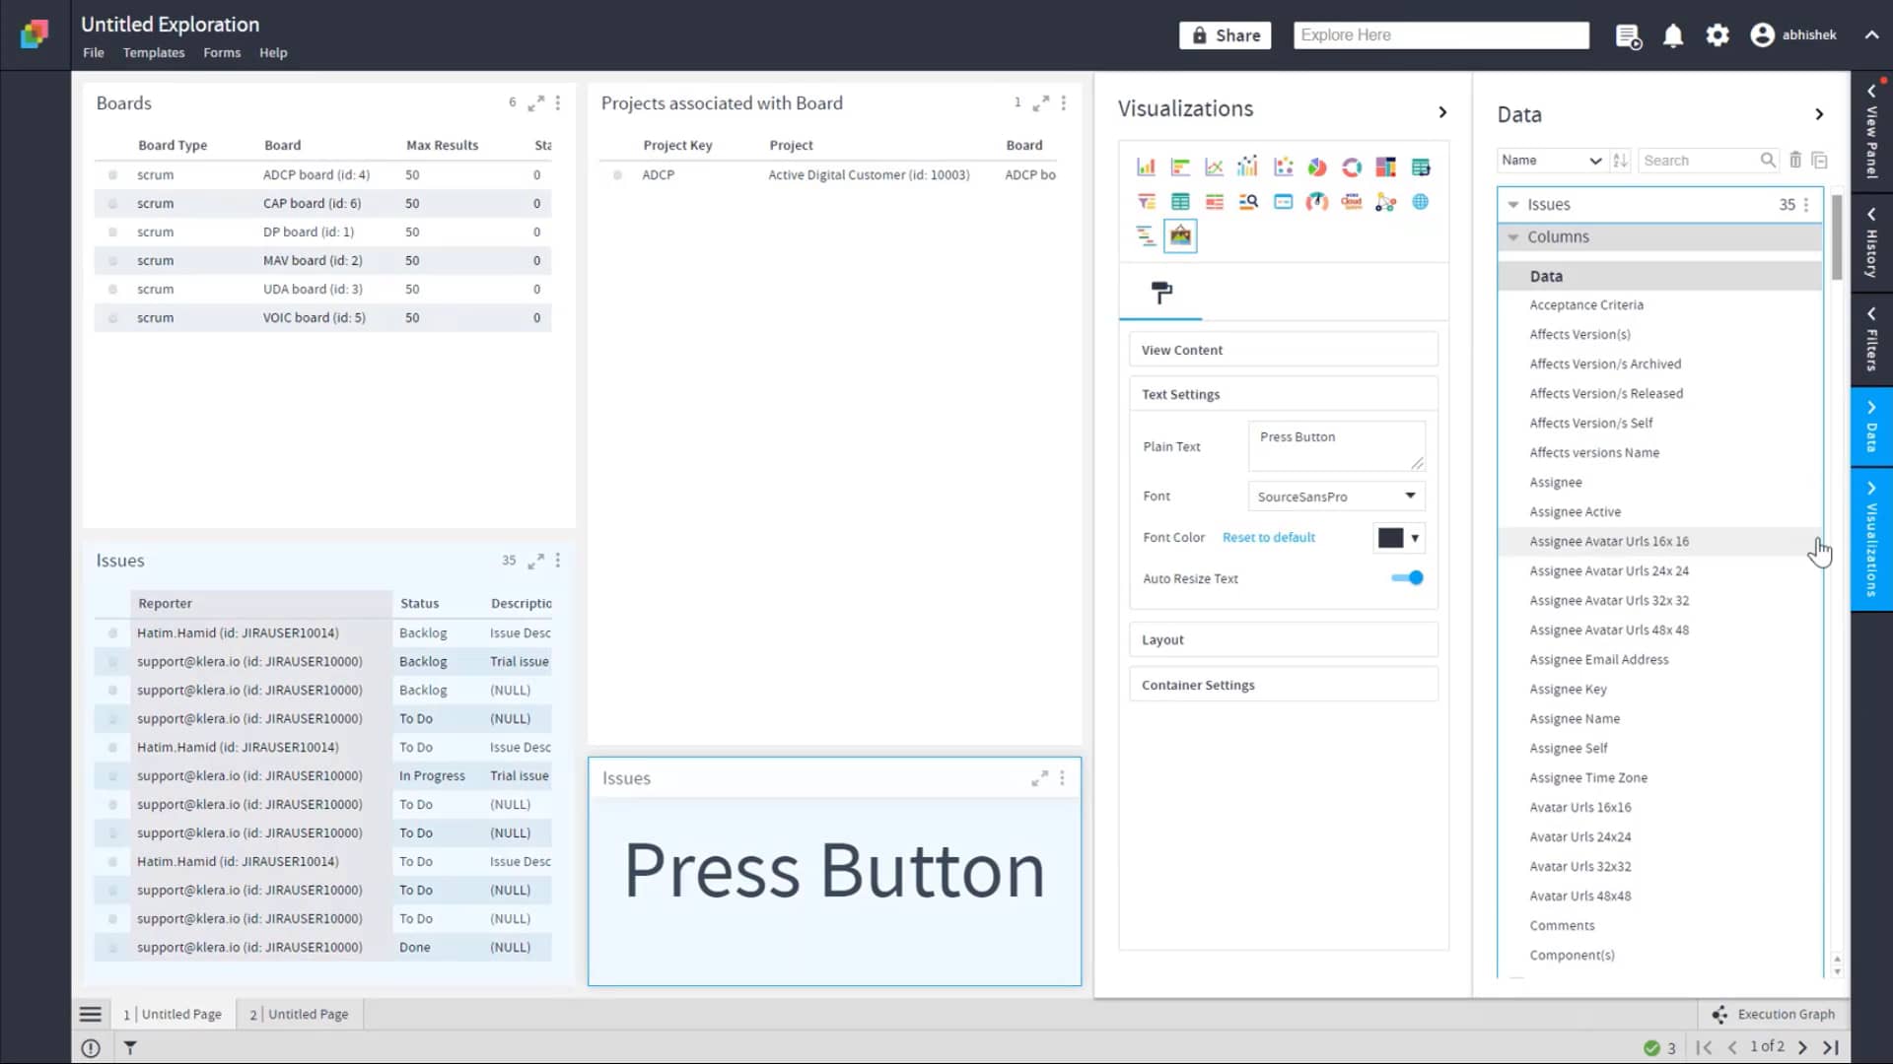Pick the pie chart visualization
Image resolution: width=1893 pixels, height=1064 pixels.
(1317, 167)
